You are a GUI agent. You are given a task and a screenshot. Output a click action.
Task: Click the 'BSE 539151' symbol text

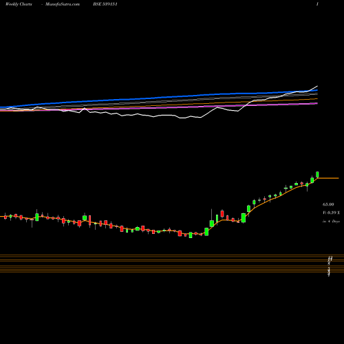(x=105, y=4)
